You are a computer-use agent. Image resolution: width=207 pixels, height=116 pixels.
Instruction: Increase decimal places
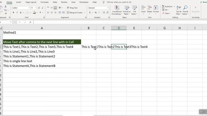(103, 13)
